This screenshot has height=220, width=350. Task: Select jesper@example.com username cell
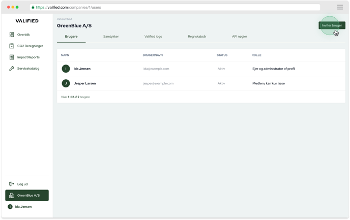pos(158,83)
